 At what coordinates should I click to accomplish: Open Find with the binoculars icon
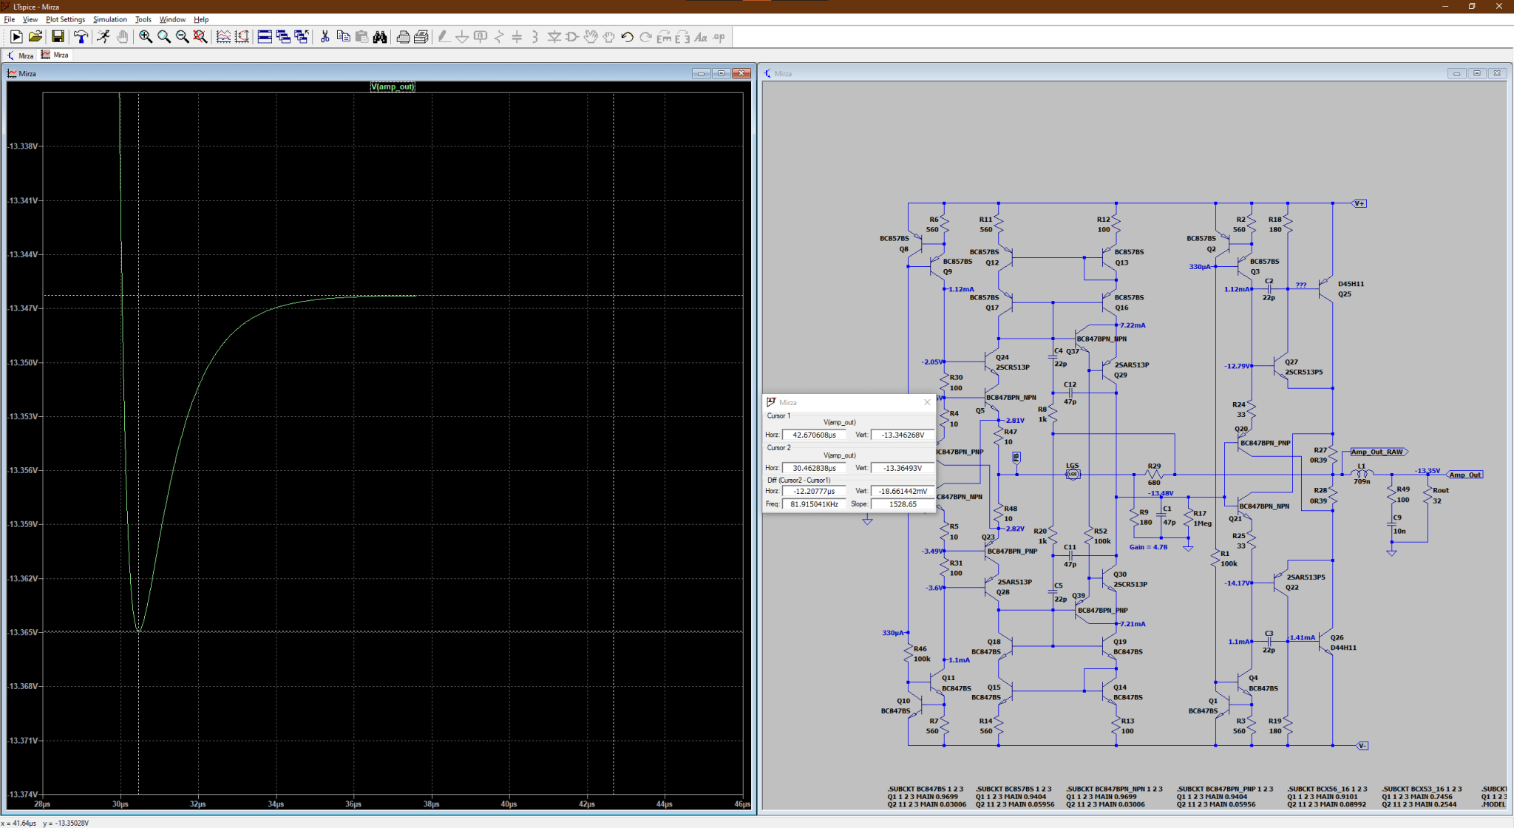[380, 37]
